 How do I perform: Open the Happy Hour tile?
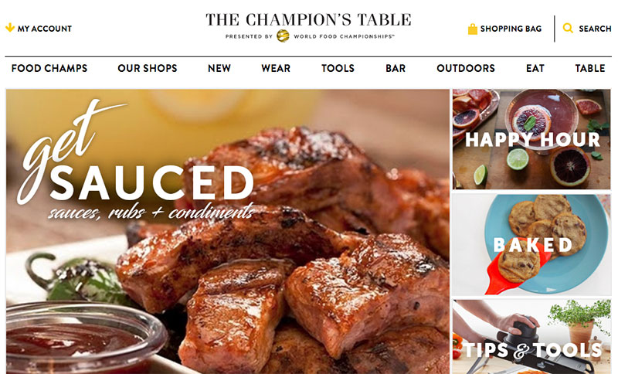[531, 140]
